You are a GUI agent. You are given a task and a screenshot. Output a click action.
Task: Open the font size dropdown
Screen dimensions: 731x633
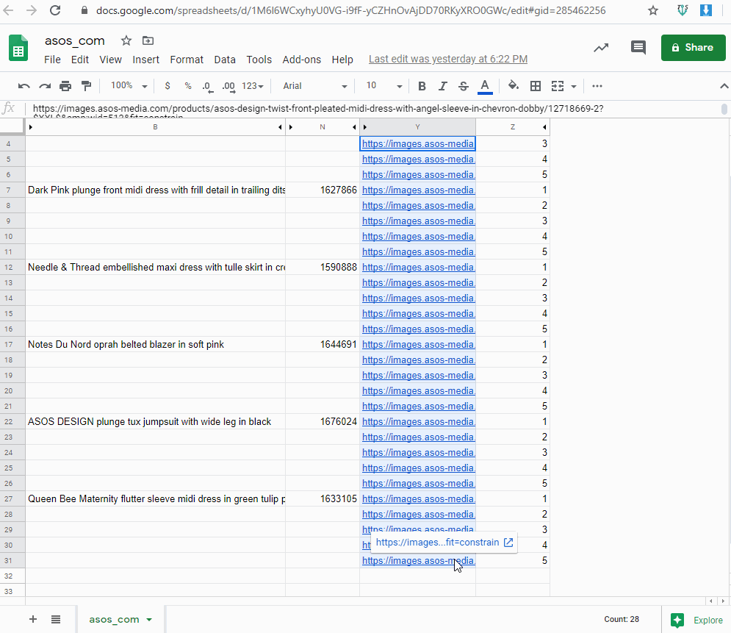click(382, 86)
